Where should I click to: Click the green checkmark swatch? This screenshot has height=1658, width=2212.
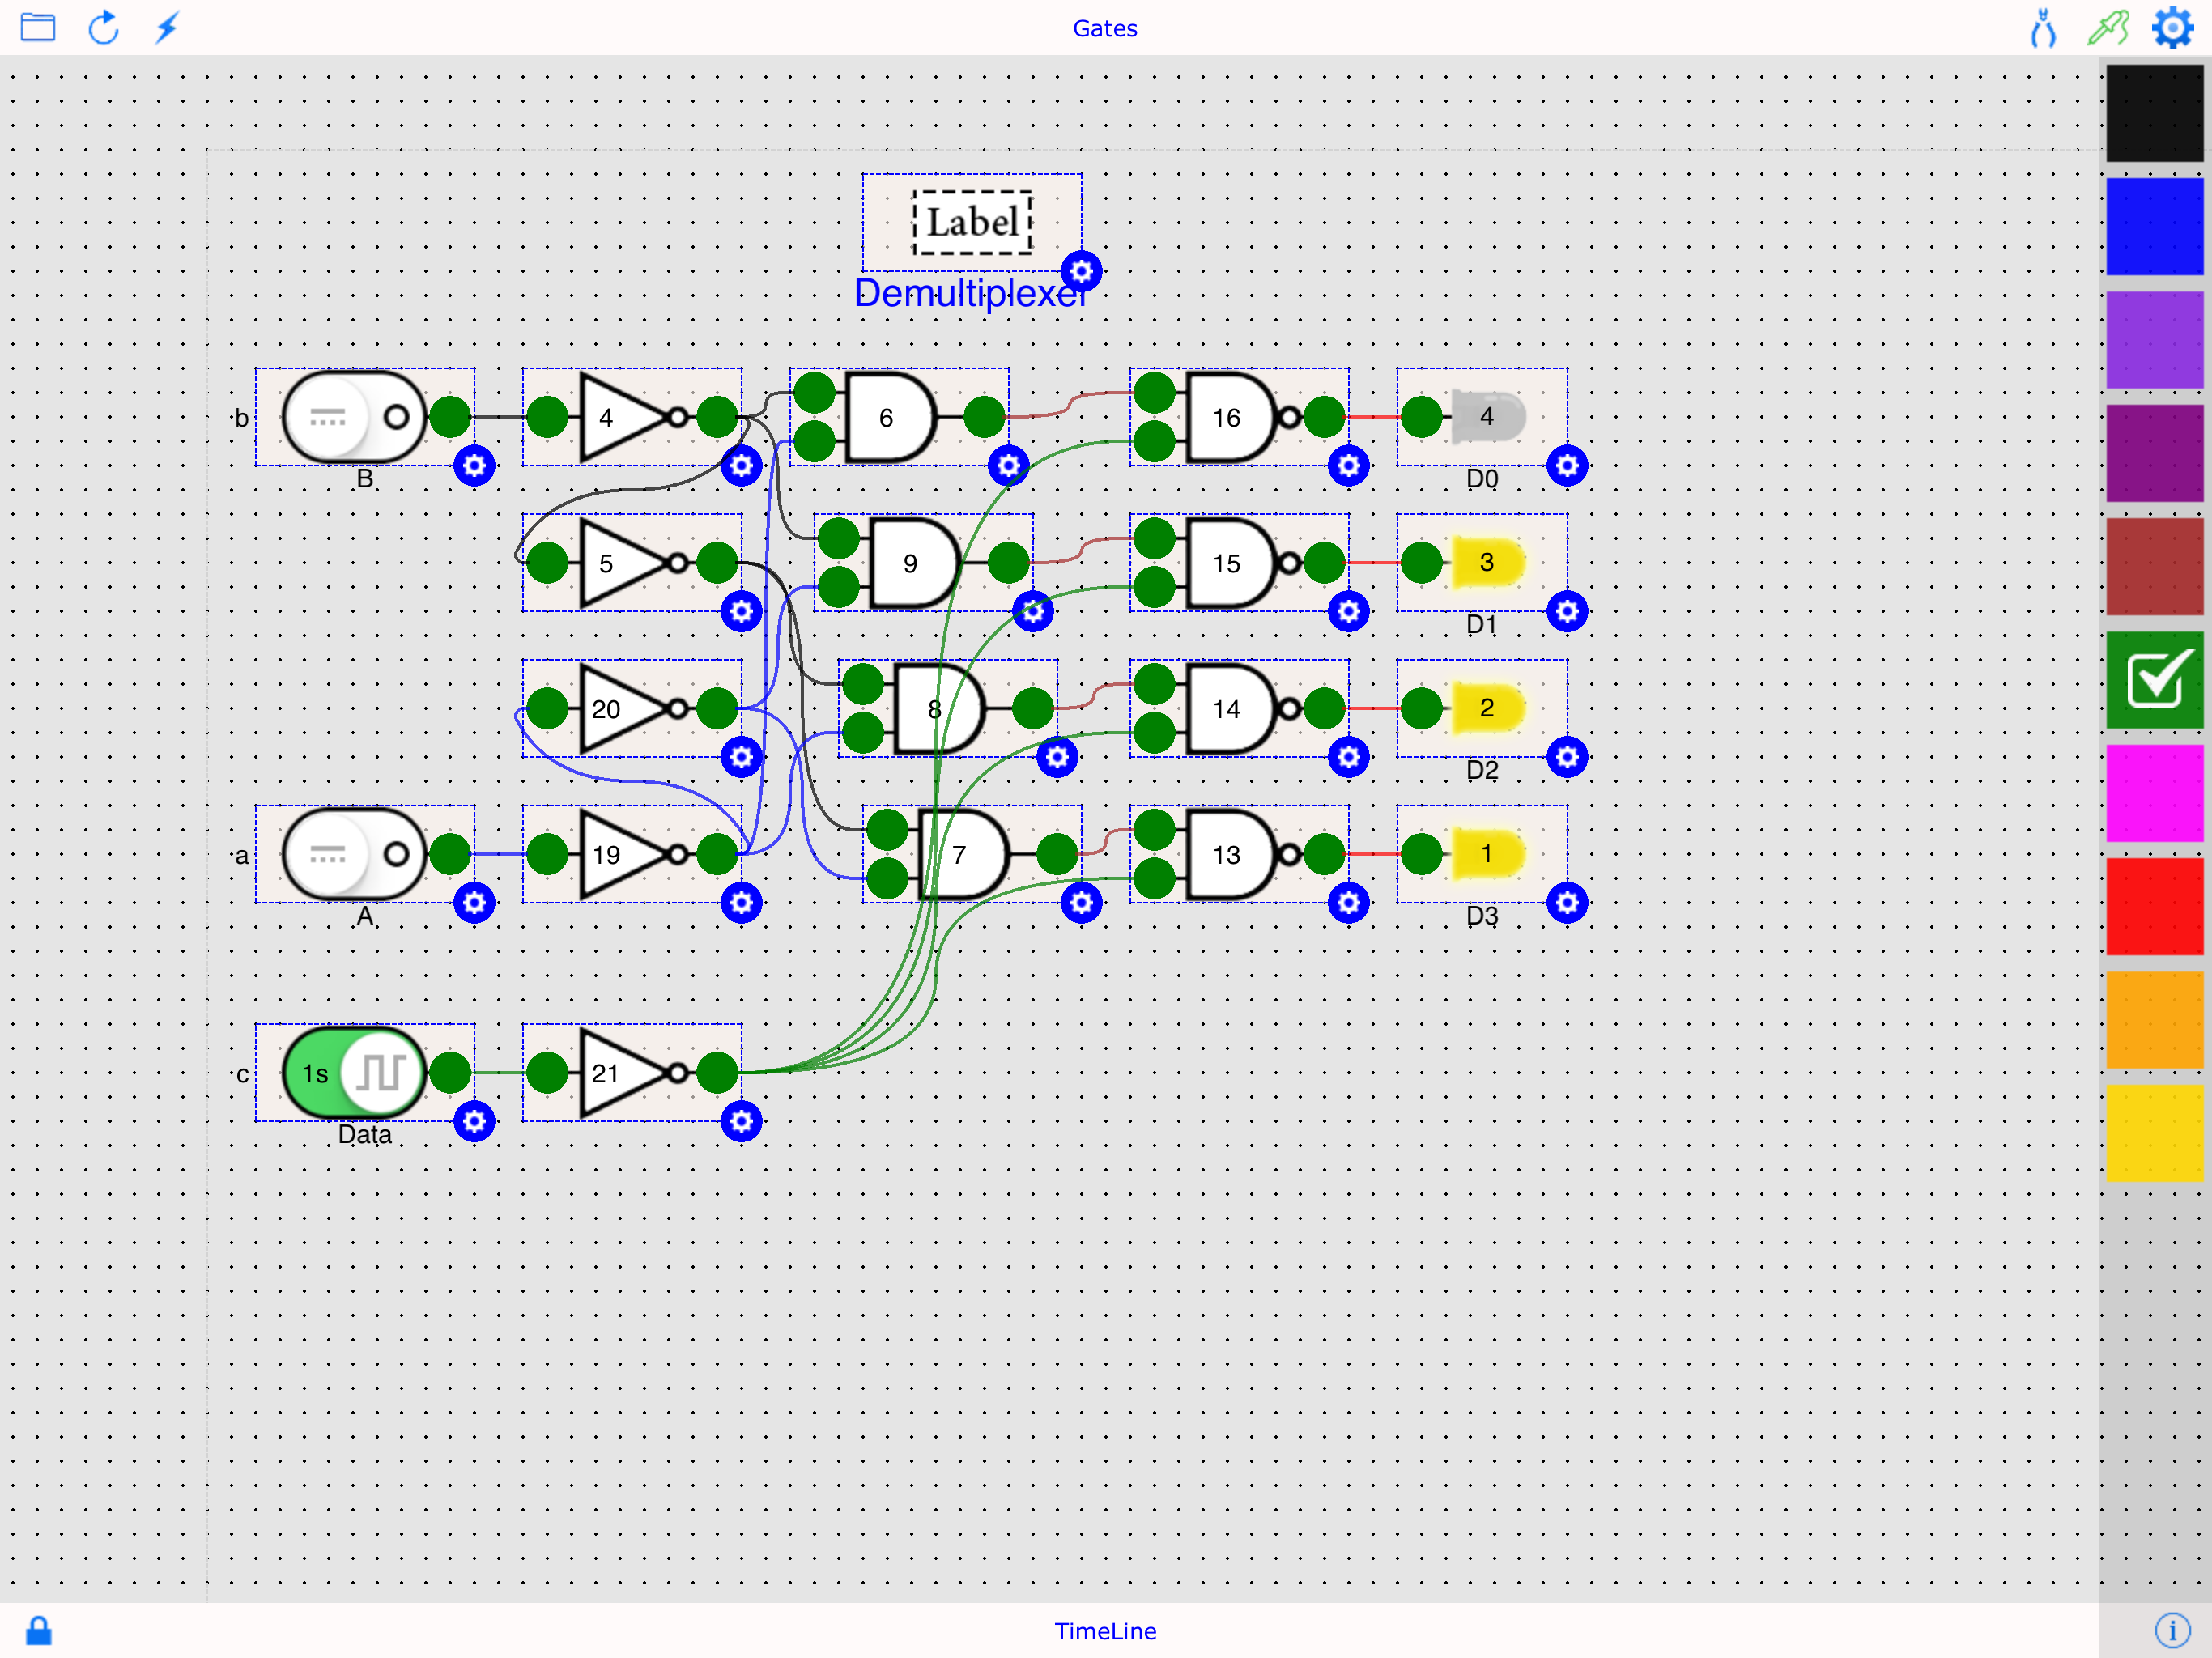[x=2154, y=680]
